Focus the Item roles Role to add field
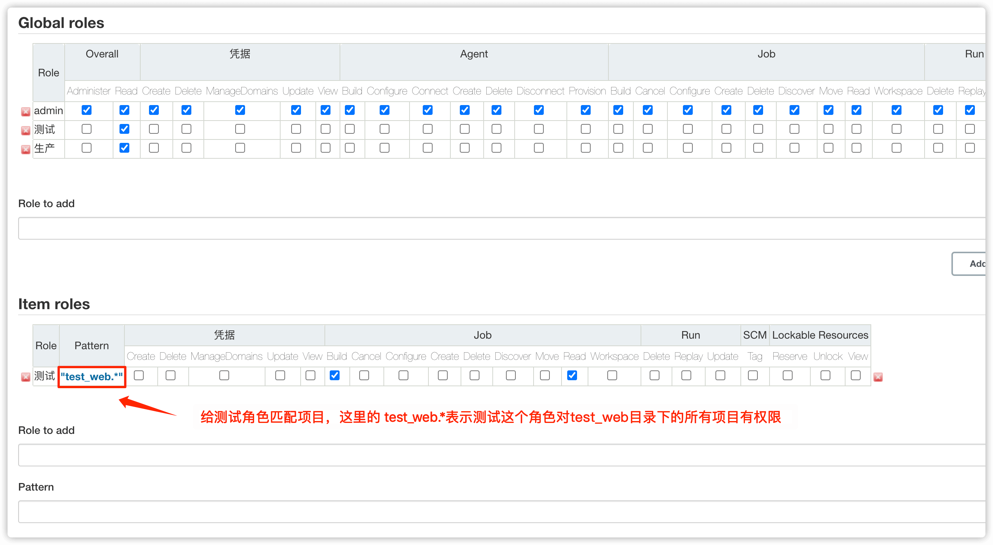This screenshot has width=993, height=545. click(501, 455)
